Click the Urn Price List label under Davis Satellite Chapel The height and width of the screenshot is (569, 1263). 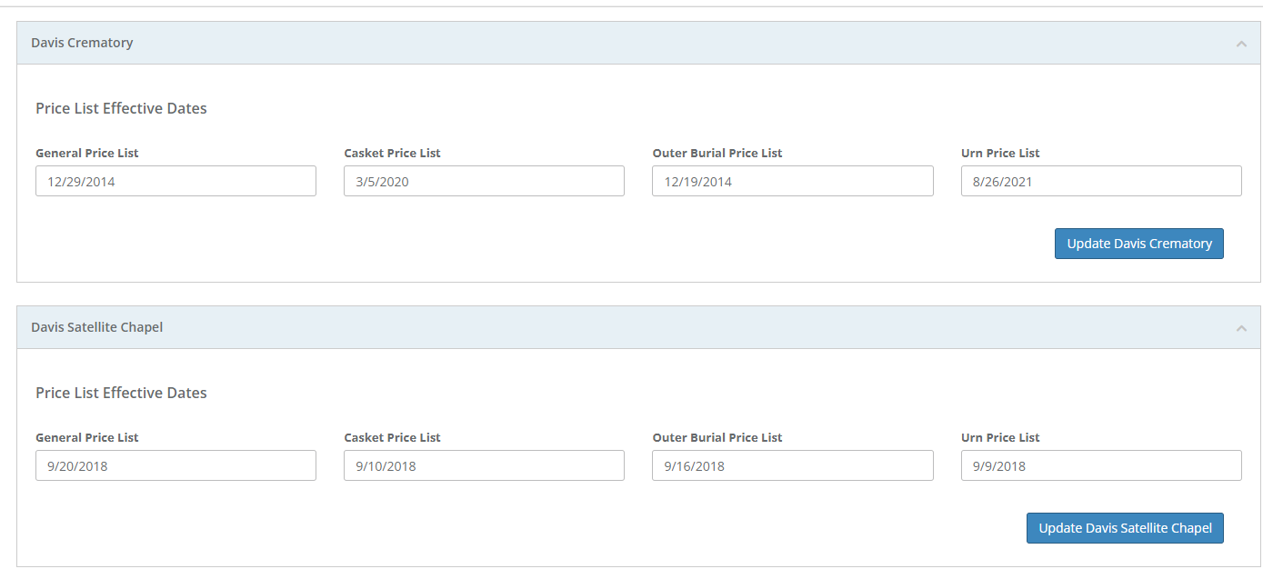(1000, 437)
